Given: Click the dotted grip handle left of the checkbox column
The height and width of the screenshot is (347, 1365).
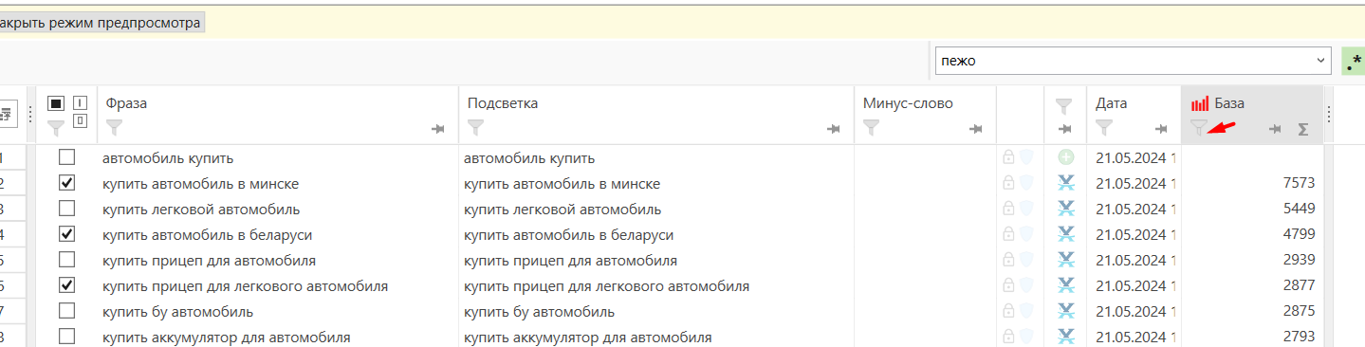Looking at the screenshot, I should [x=30, y=114].
